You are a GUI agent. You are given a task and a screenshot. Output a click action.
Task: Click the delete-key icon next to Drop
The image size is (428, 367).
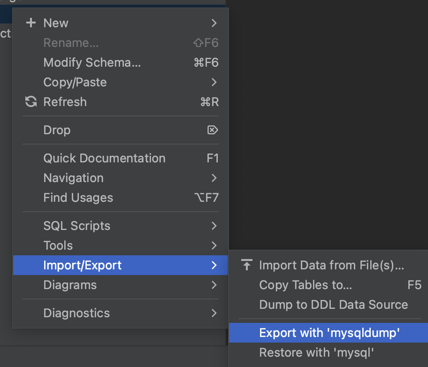click(213, 130)
